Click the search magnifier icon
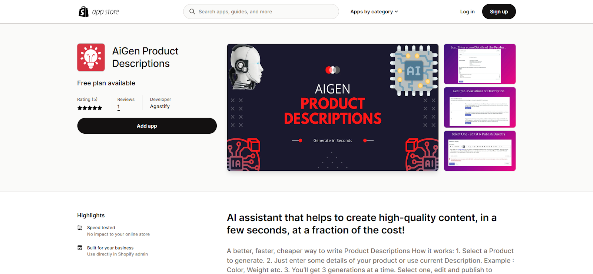Viewport: 593px width, 274px height. 192,11
